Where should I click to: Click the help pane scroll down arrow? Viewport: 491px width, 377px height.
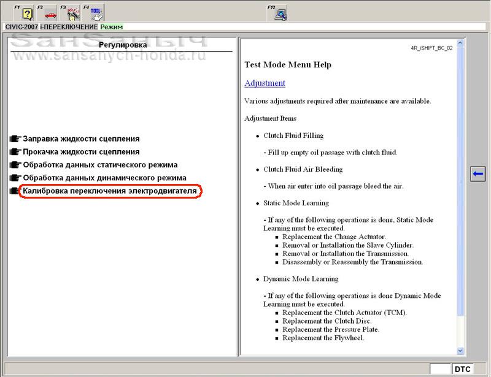coord(460,351)
